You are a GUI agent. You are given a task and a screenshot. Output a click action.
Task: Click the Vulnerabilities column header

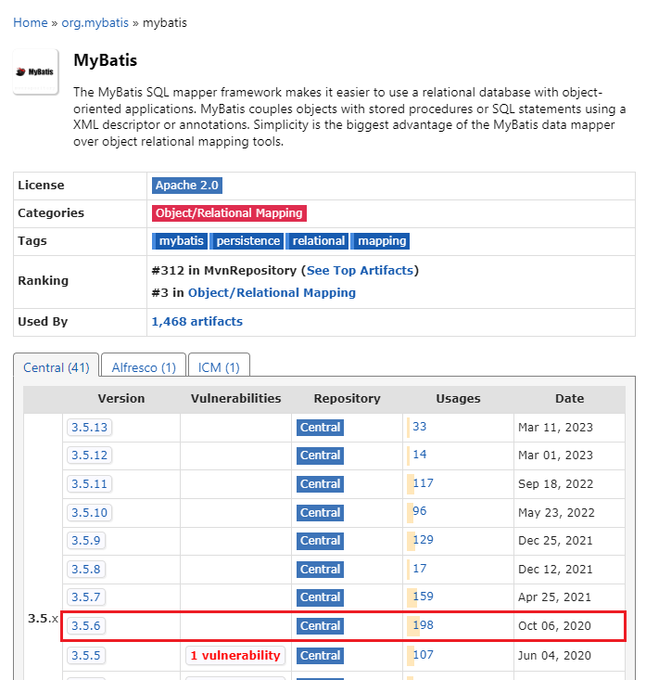coord(235,399)
